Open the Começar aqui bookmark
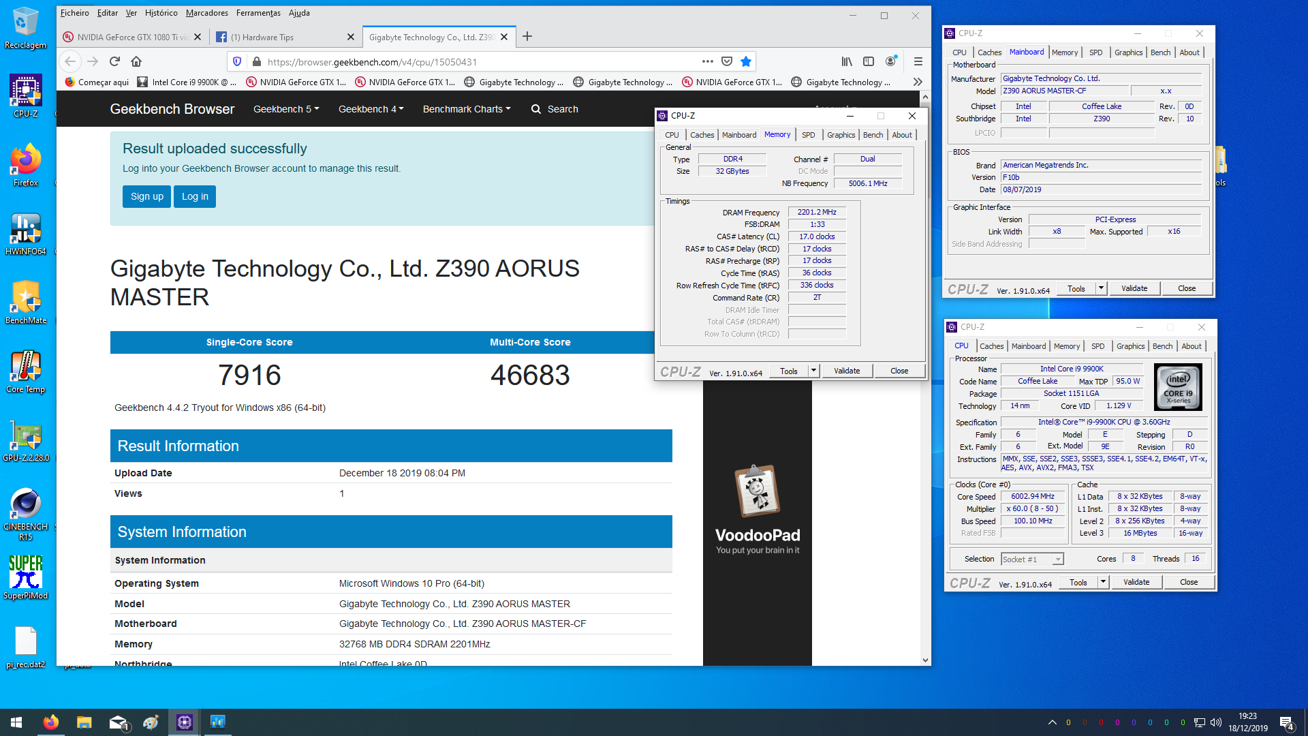 pos(97,82)
